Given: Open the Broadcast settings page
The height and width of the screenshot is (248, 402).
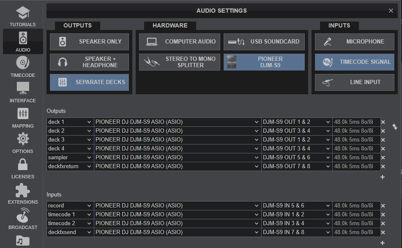Looking at the screenshot, I should [x=23, y=219].
